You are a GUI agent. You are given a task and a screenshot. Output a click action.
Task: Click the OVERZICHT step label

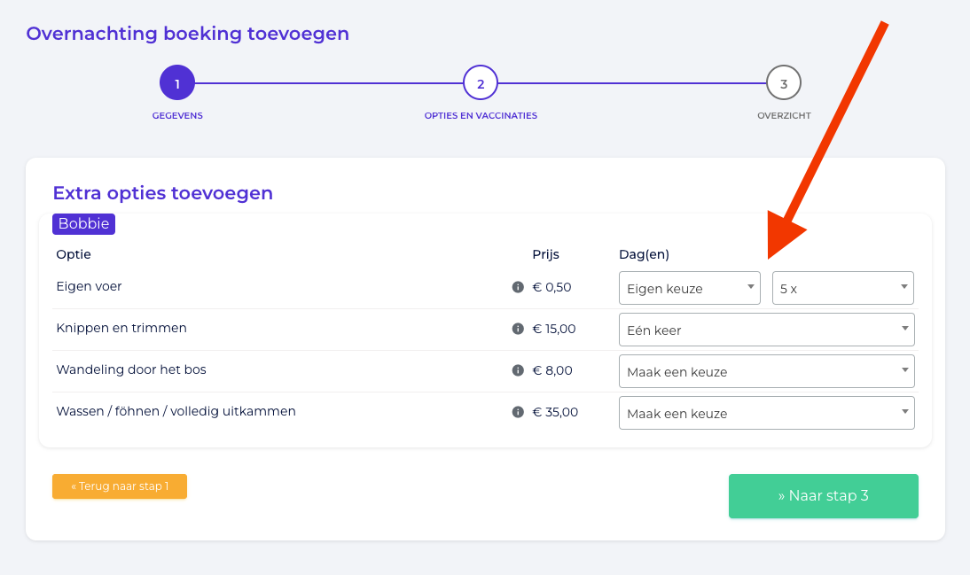tap(784, 116)
